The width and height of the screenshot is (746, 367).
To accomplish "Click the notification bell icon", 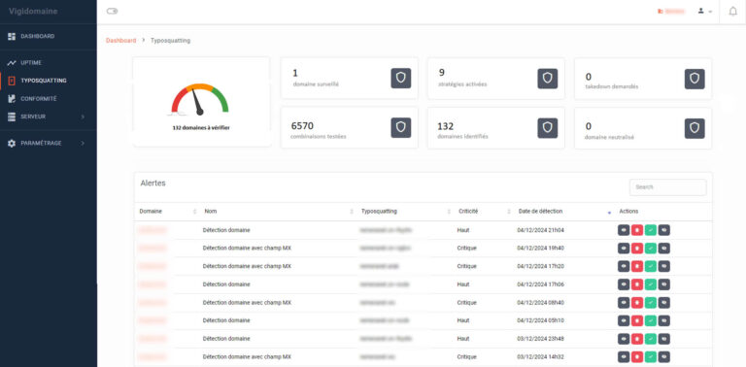I will [x=732, y=12].
